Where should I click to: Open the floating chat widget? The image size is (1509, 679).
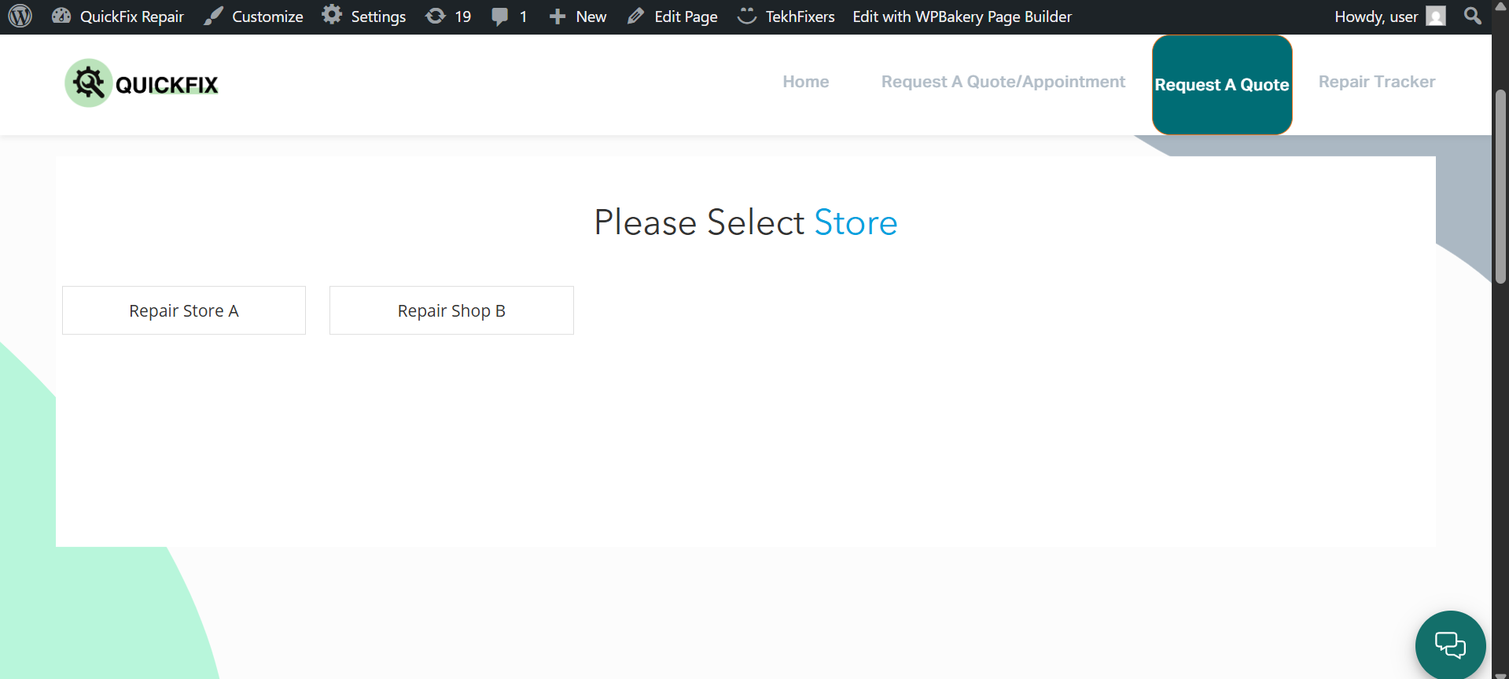(x=1449, y=644)
